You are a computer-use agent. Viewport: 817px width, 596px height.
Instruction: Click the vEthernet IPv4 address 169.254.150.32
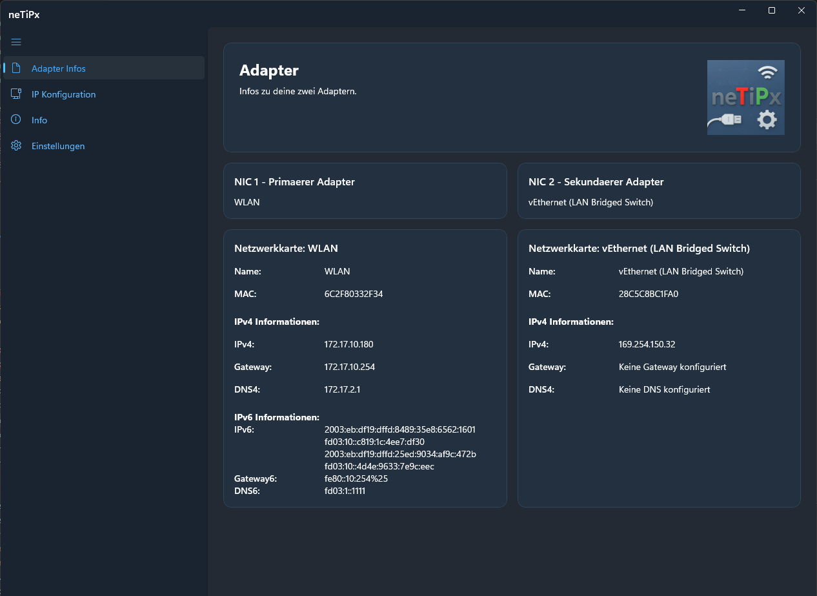click(x=647, y=345)
